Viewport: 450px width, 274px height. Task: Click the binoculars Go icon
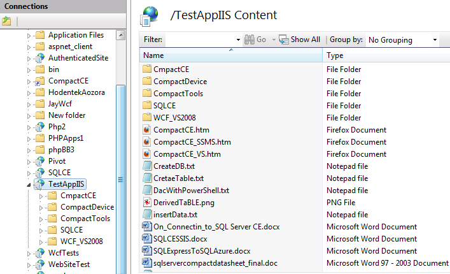click(250, 40)
